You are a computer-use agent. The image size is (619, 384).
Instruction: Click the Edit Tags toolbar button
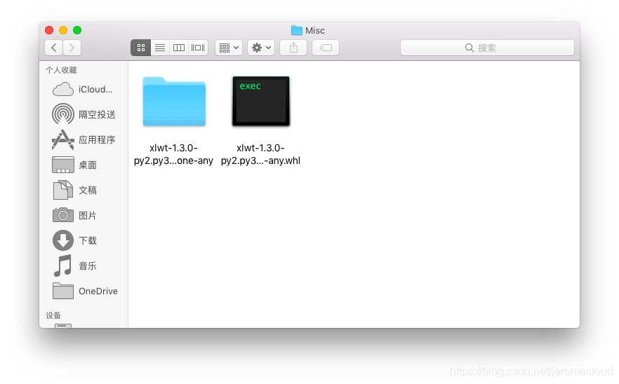coord(326,48)
